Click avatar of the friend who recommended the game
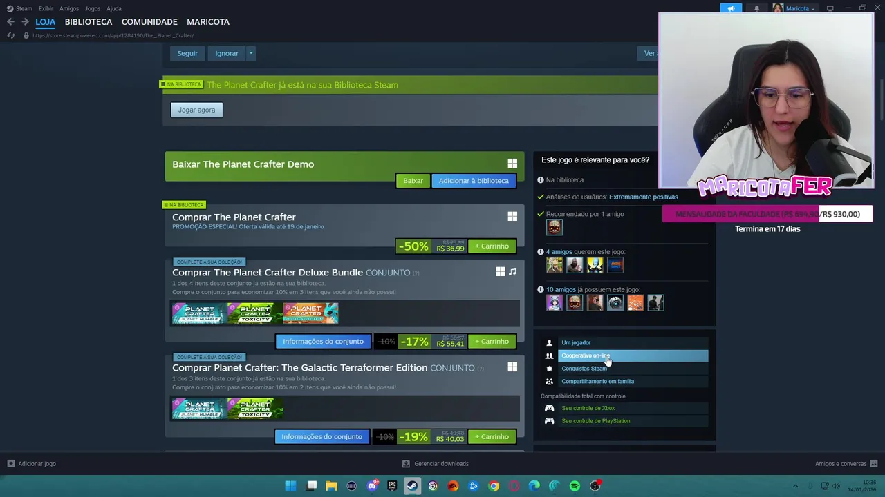The image size is (885, 497). coord(555,226)
